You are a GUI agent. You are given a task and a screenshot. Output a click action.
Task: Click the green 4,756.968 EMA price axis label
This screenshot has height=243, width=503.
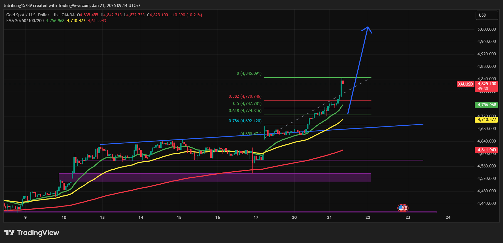(487, 105)
